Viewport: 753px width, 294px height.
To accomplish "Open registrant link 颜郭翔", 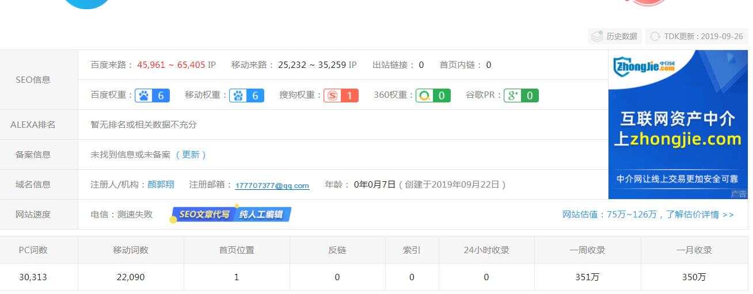I will [161, 185].
